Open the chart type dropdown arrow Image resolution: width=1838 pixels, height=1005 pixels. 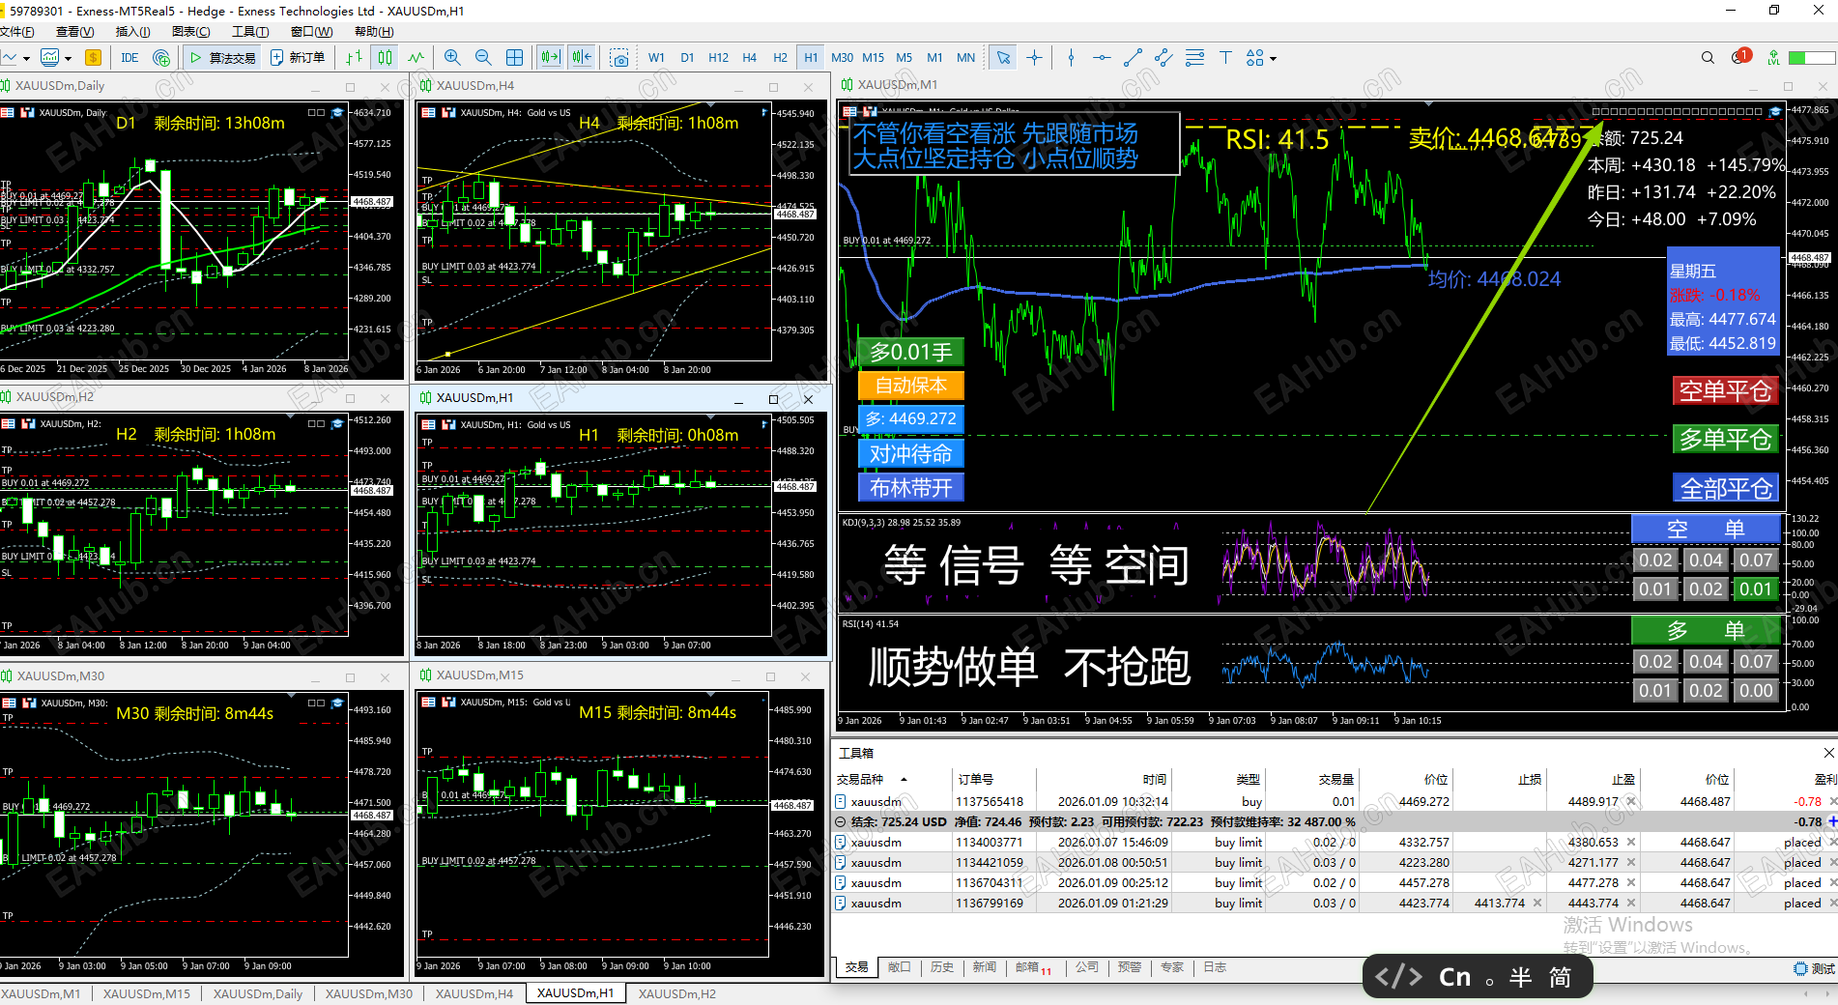pos(27,58)
